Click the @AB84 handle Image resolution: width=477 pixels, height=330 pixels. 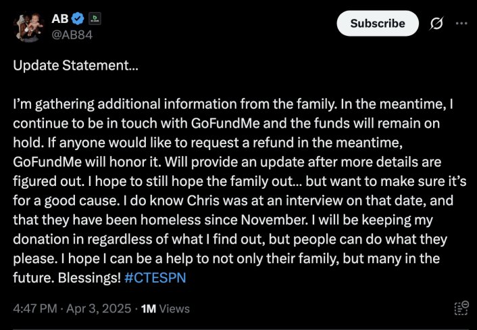click(x=72, y=35)
